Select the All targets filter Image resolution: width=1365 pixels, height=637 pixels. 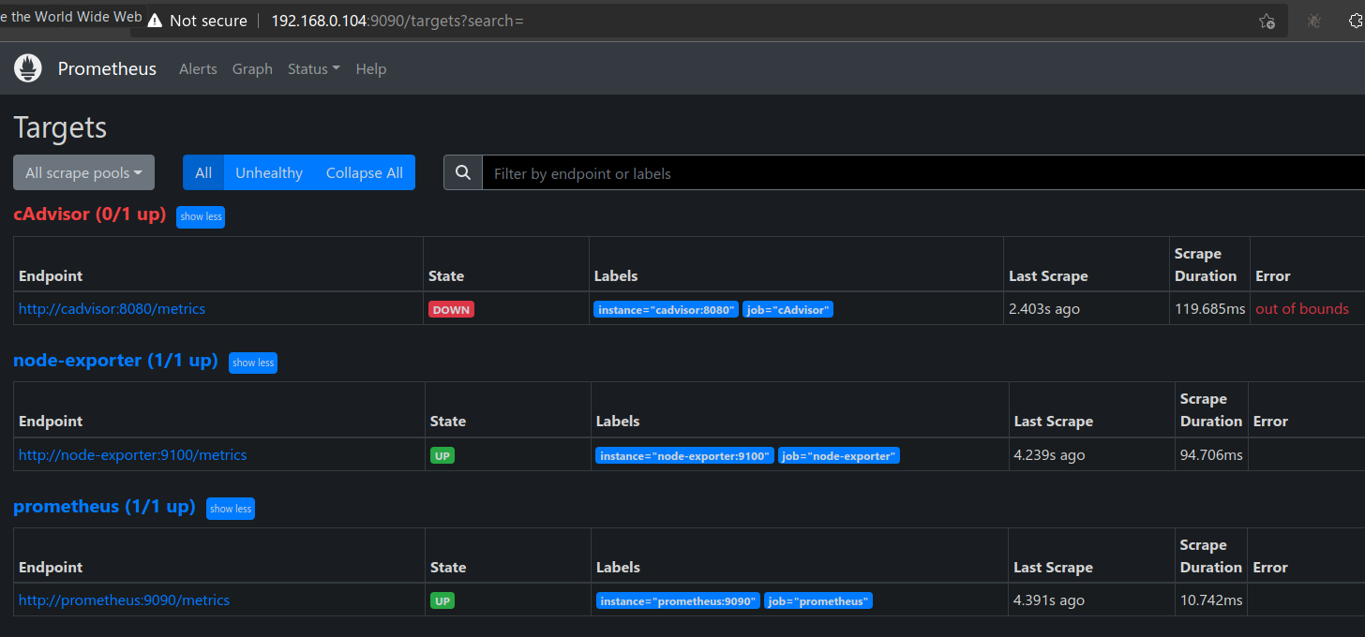click(x=203, y=173)
